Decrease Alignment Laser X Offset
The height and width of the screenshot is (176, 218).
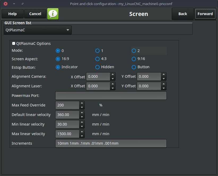click(113, 88)
